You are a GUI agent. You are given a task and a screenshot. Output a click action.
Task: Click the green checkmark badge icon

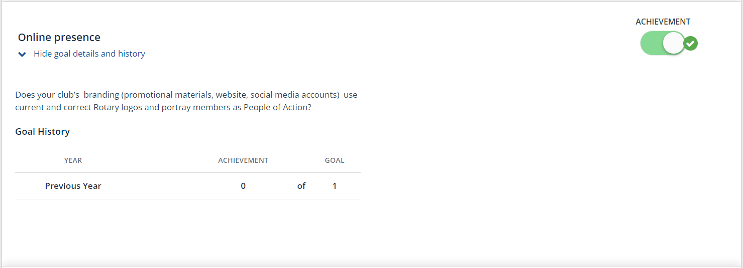(x=691, y=44)
